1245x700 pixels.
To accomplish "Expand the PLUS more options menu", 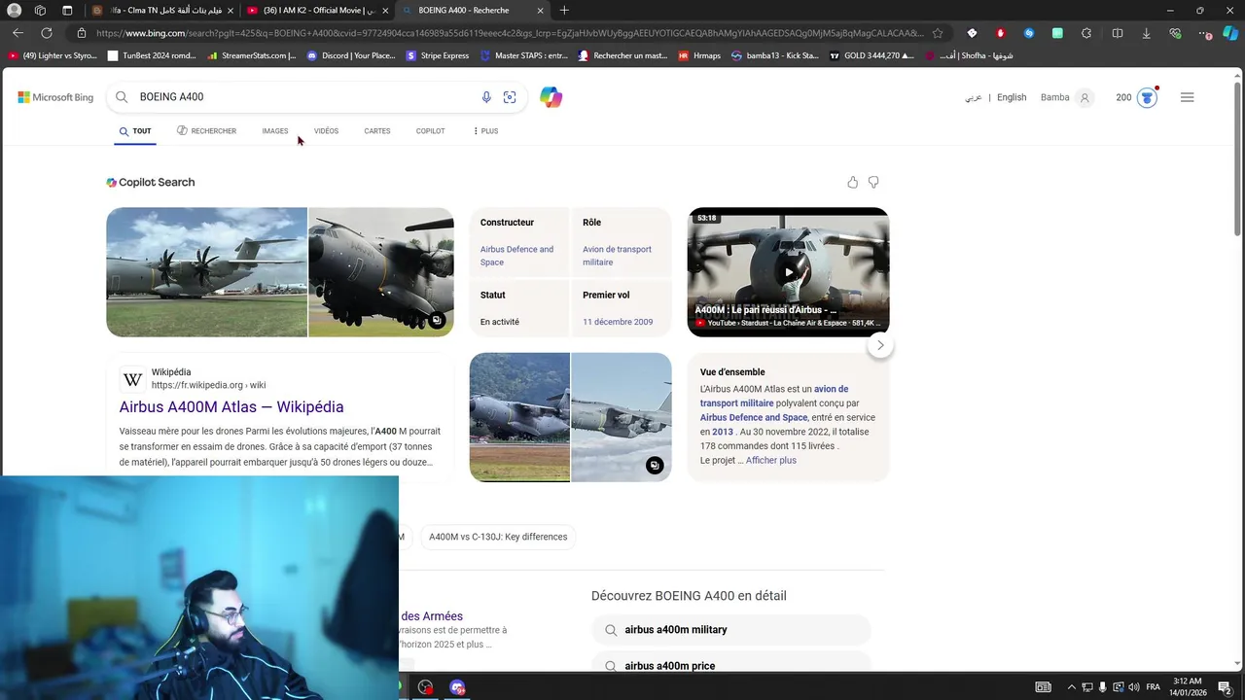I will click(x=485, y=131).
